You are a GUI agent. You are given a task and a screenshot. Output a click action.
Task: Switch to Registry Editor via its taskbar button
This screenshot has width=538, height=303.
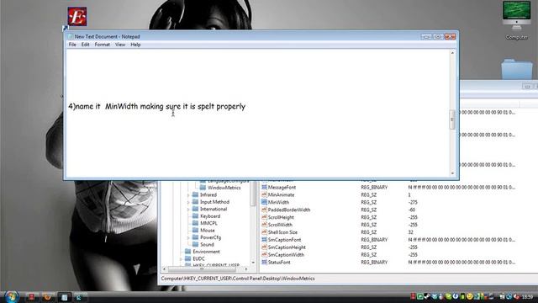coord(80,297)
